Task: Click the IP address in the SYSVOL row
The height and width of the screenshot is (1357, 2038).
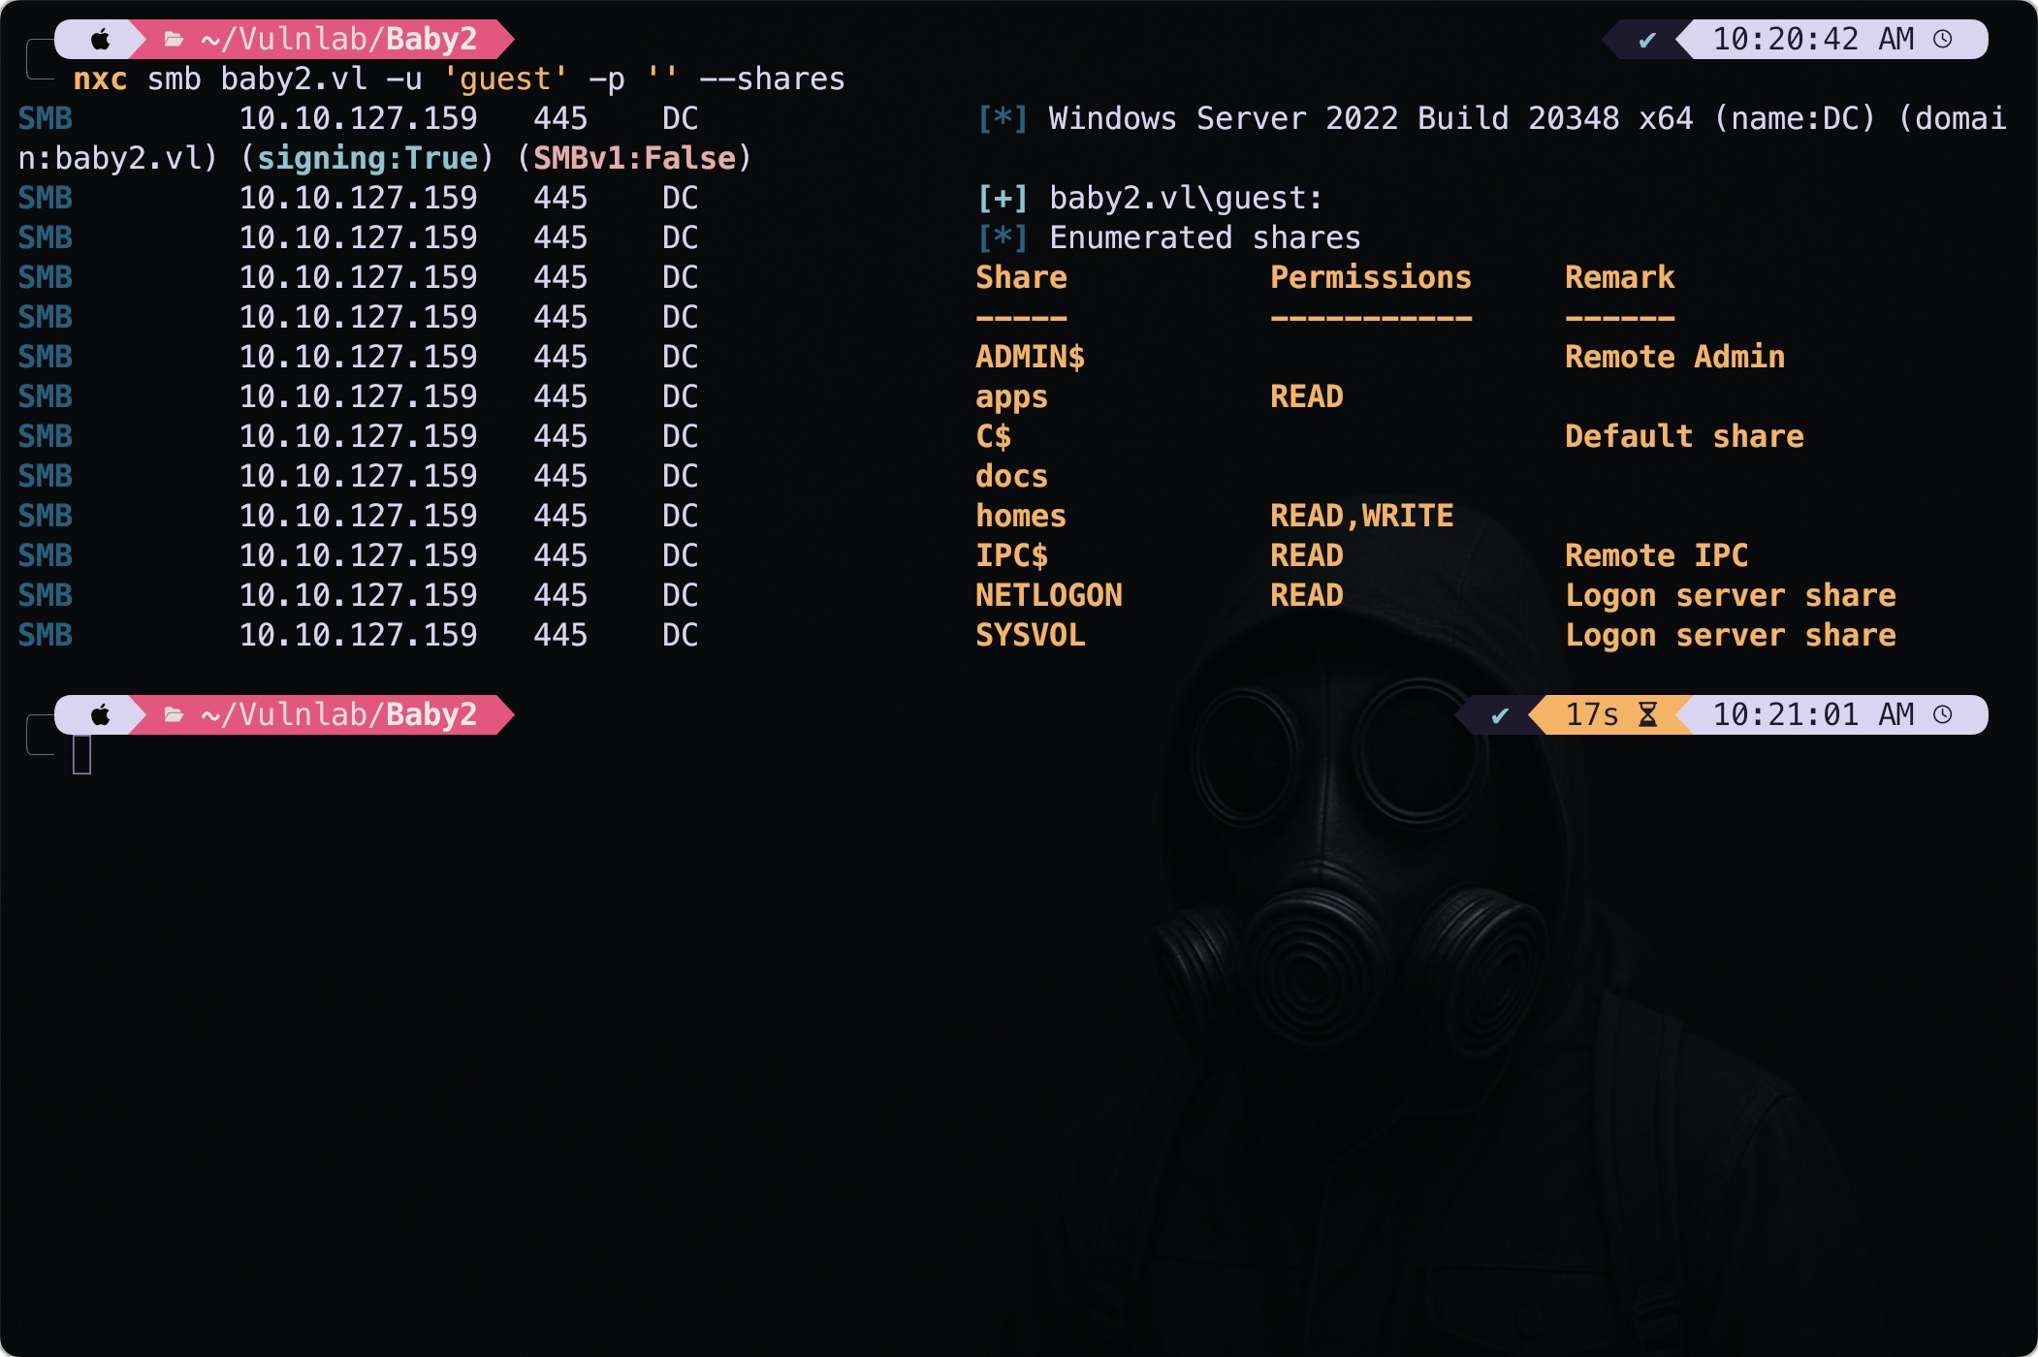Action: coord(358,635)
